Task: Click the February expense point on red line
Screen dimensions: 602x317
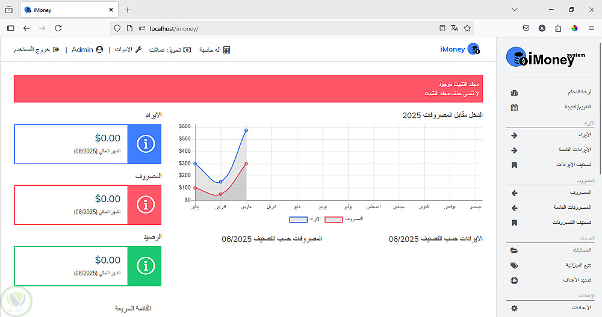Action: (x=220, y=194)
